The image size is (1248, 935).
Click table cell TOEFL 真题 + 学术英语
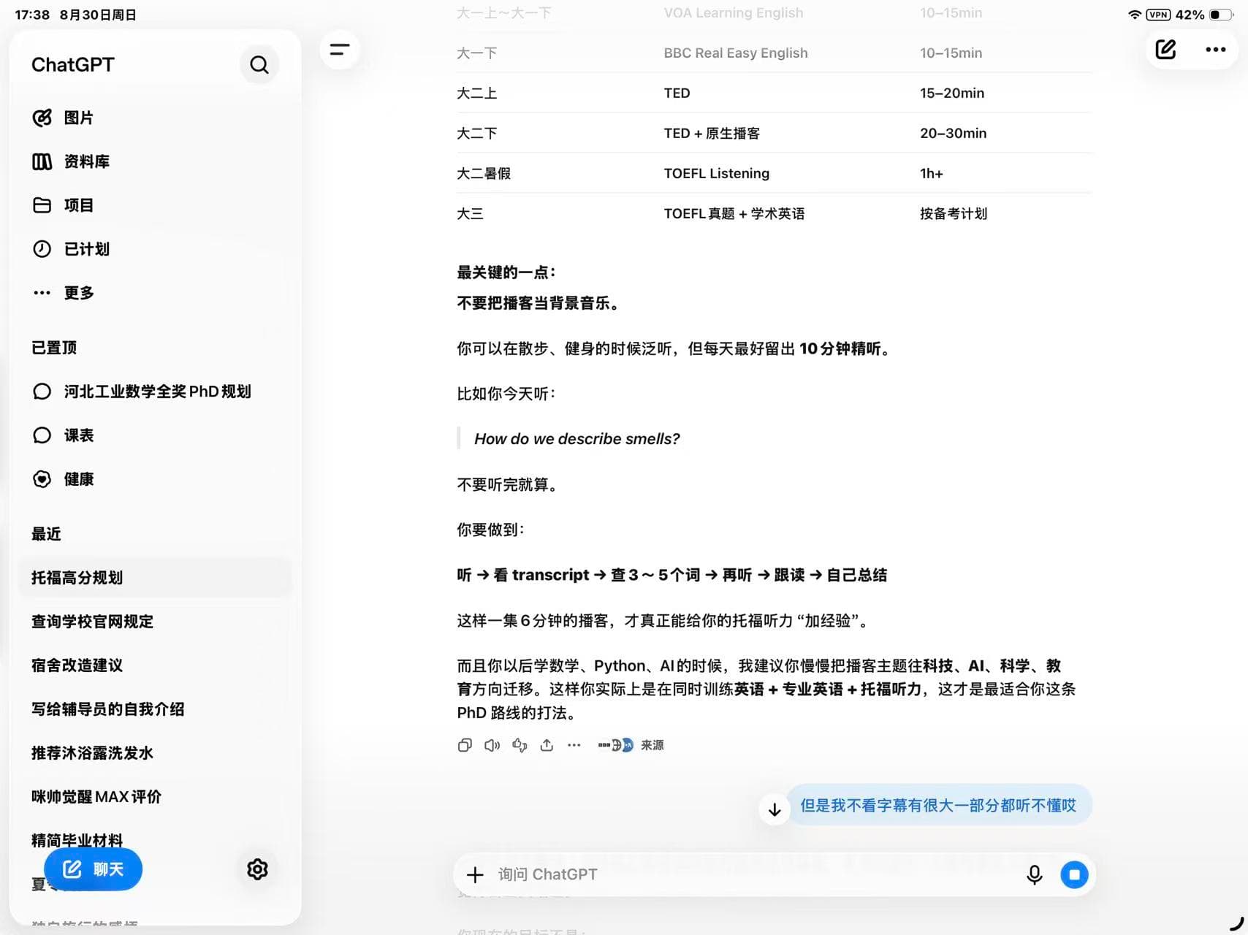(734, 213)
